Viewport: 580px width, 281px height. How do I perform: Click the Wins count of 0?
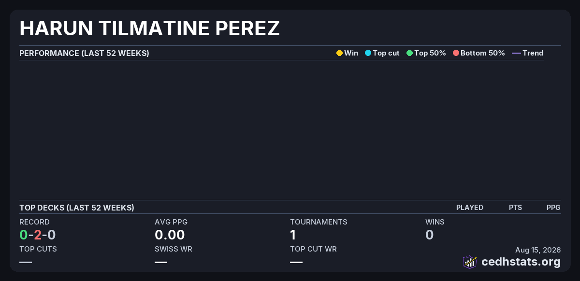(429, 235)
